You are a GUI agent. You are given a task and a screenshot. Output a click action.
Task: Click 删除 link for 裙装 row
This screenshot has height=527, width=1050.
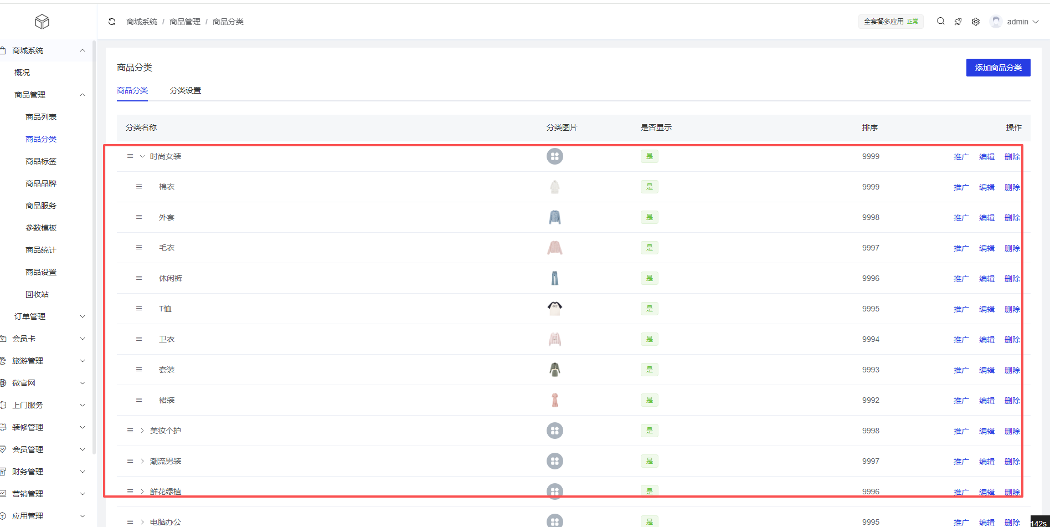[x=1012, y=401]
